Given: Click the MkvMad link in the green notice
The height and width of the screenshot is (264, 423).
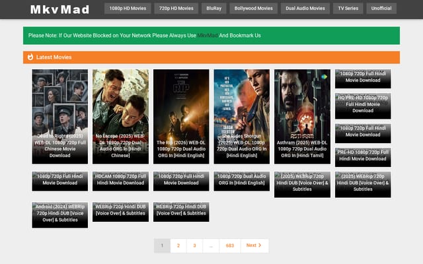Looking at the screenshot, I should (208, 36).
